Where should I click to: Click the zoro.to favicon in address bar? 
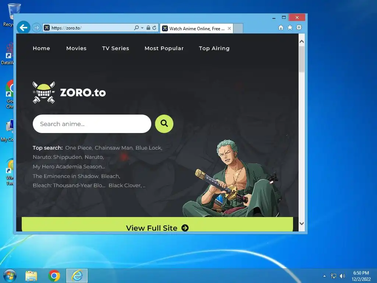[x=47, y=28]
